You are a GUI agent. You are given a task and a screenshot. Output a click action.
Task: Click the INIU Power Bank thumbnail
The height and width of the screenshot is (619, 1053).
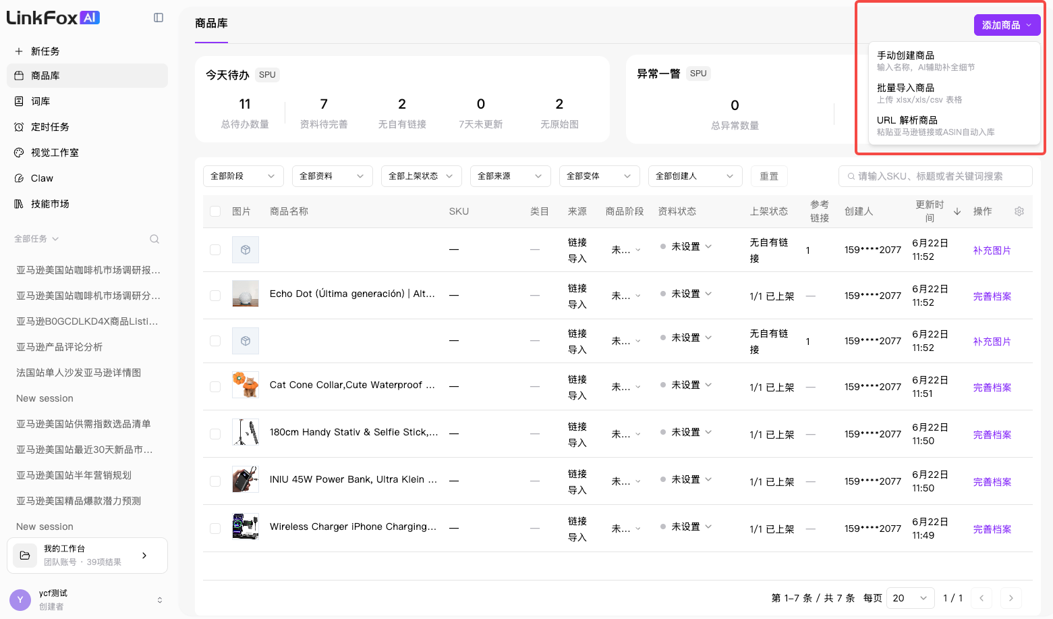tap(246, 479)
